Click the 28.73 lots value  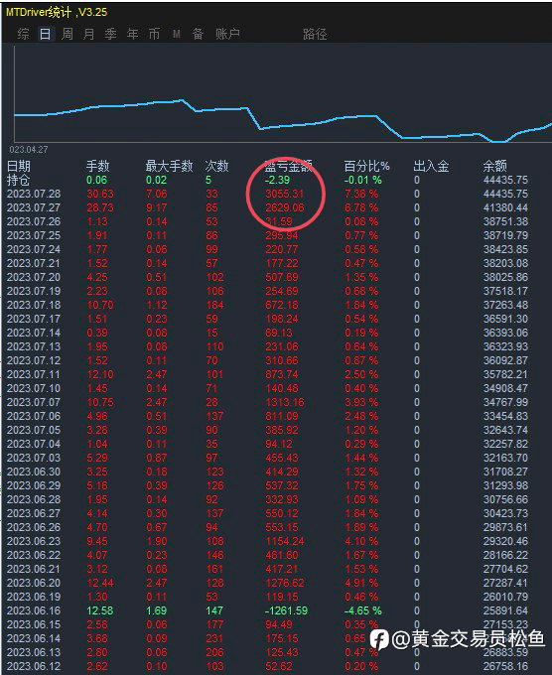pyautogui.click(x=100, y=207)
